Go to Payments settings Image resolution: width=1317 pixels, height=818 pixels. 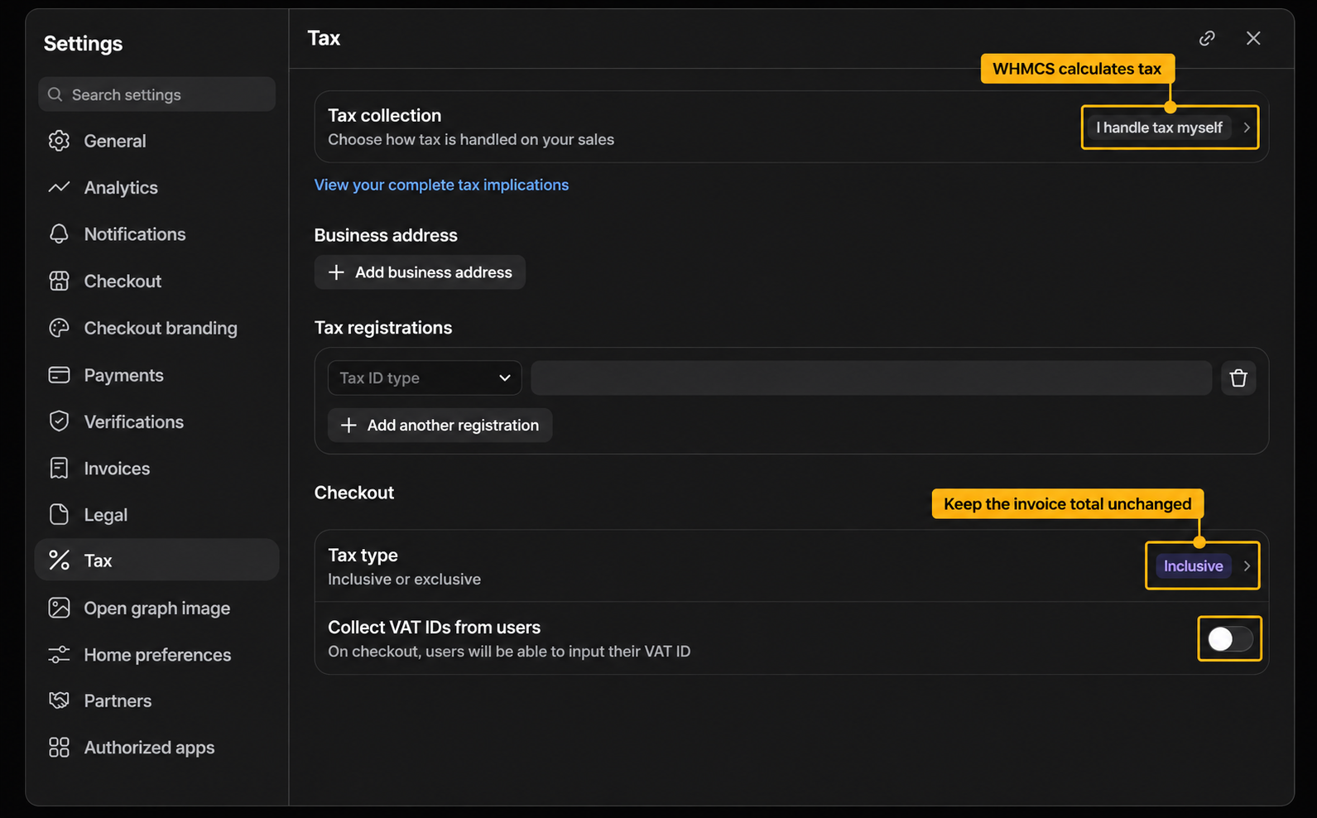(x=157, y=375)
